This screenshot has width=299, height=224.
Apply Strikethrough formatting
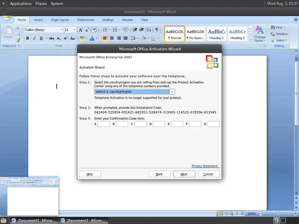click(x=52, y=38)
